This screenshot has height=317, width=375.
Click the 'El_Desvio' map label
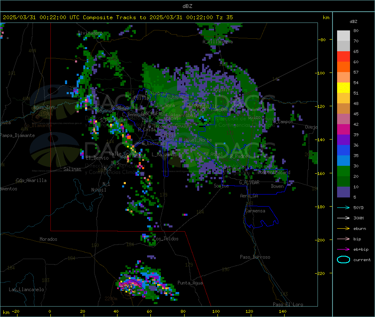tap(97, 158)
